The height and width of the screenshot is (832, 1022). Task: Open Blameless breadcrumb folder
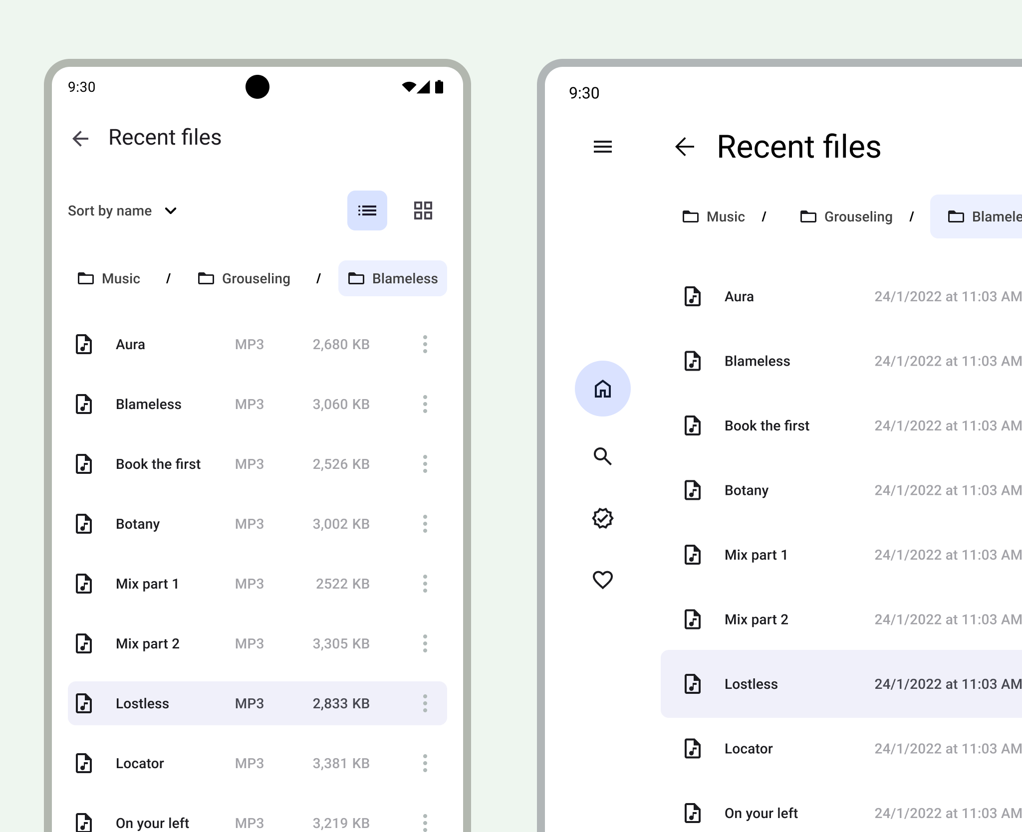click(x=393, y=278)
